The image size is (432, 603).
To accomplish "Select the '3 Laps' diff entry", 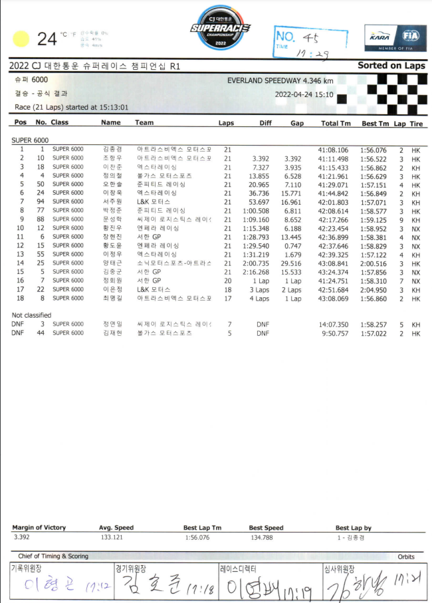I will [x=259, y=290].
